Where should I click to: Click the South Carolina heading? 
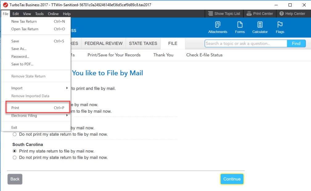[x=27, y=144]
